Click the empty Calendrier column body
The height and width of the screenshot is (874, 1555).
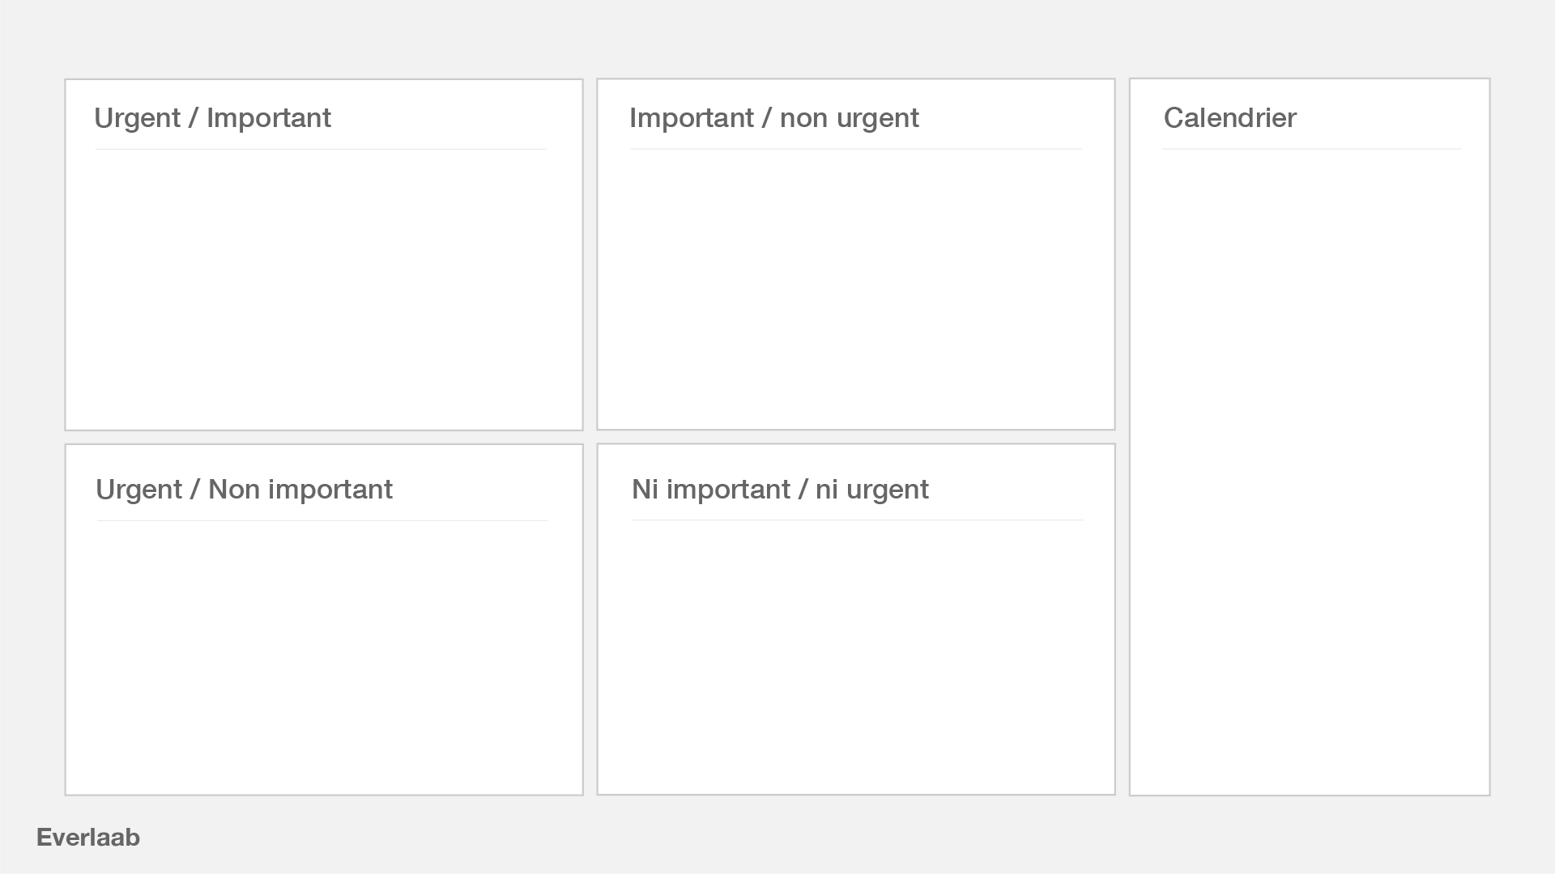tap(1310, 469)
